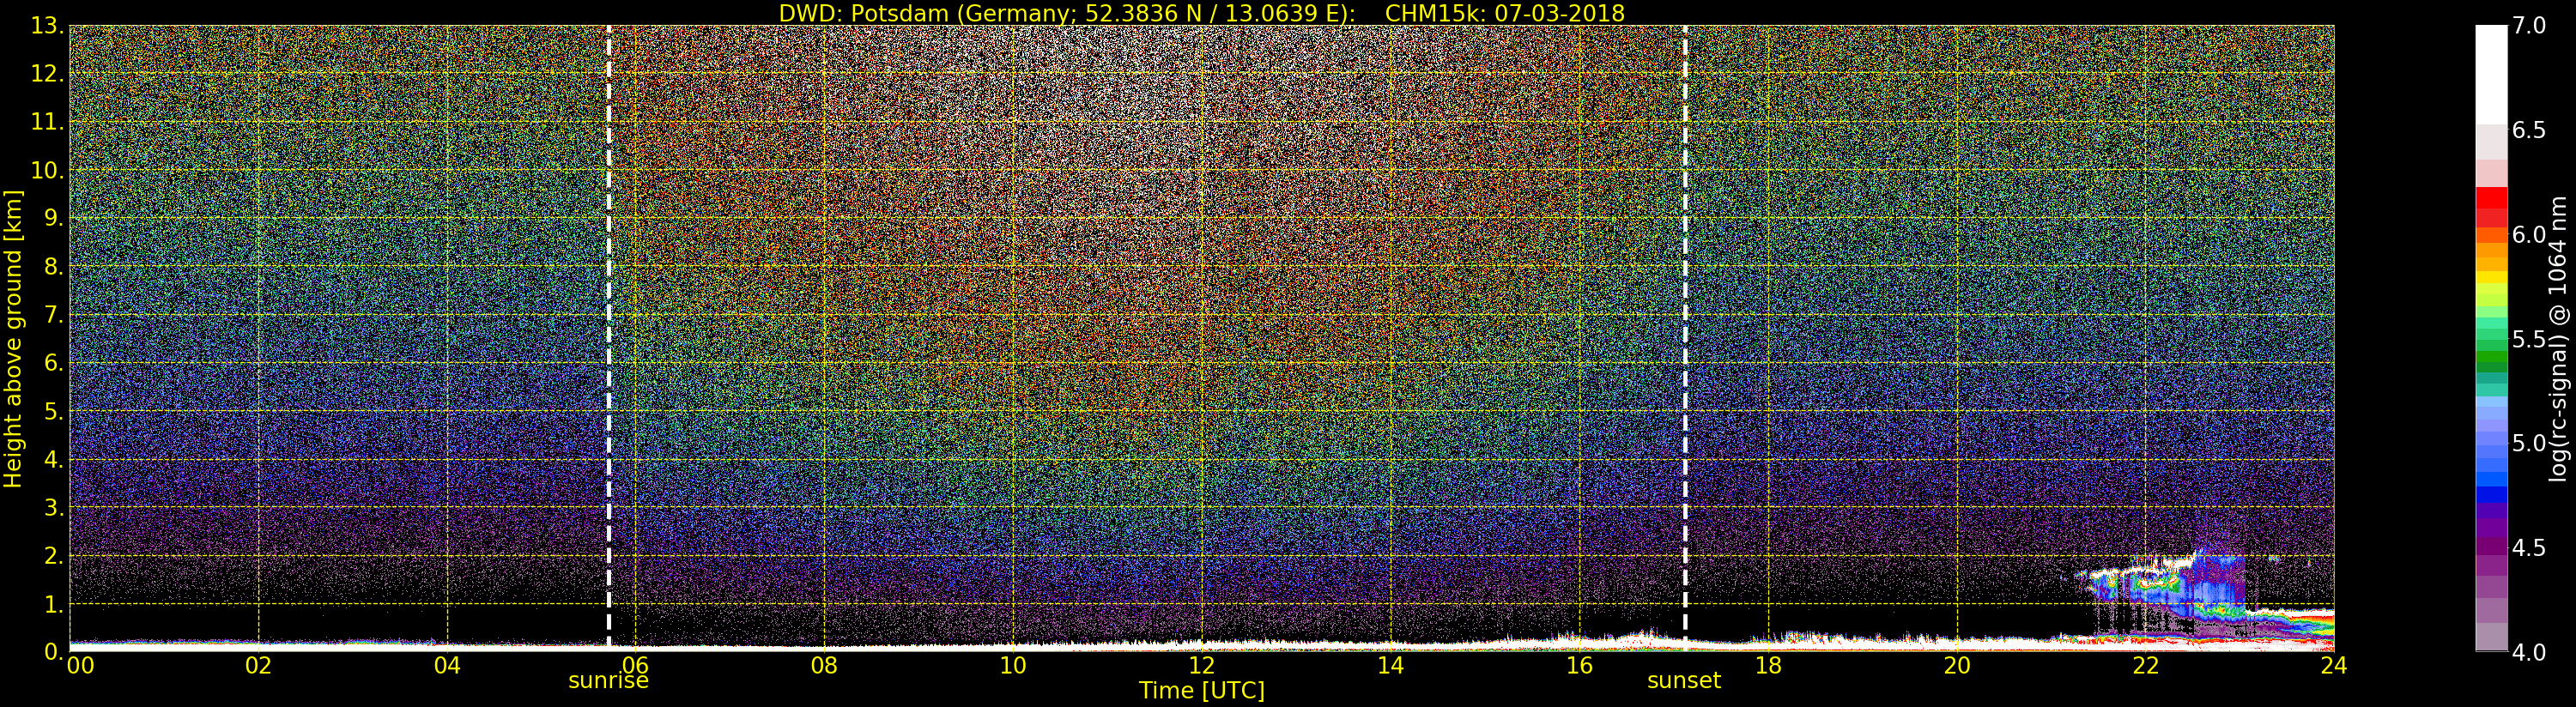Click the '10' time tick label
This screenshot has width=2576, height=707.
tap(1013, 665)
